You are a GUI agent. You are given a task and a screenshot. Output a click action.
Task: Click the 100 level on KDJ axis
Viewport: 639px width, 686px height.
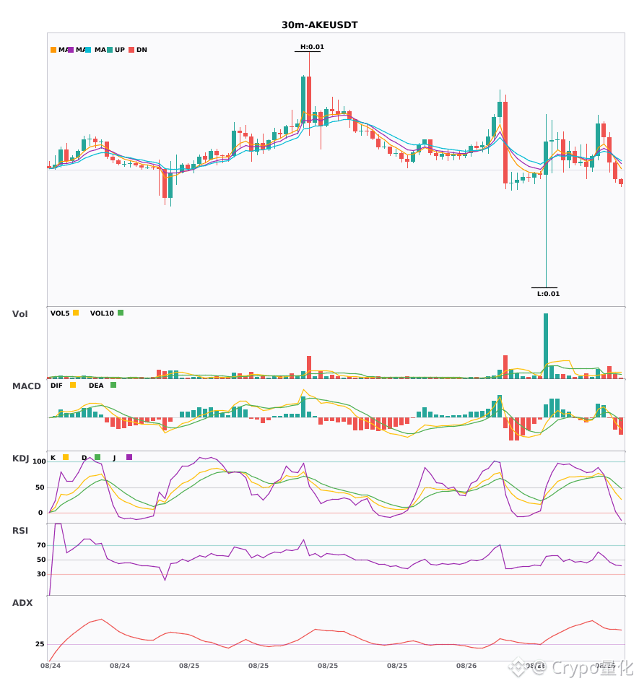point(39,461)
